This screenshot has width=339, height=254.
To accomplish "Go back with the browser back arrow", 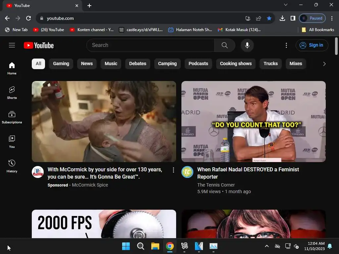I will [7, 19].
